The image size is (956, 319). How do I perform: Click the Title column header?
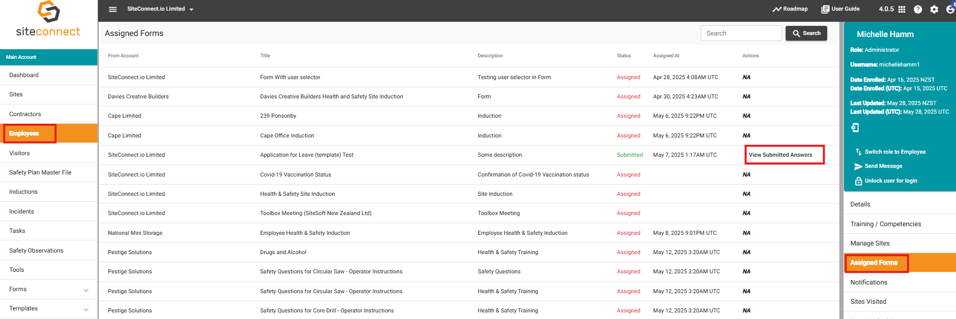(x=265, y=56)
